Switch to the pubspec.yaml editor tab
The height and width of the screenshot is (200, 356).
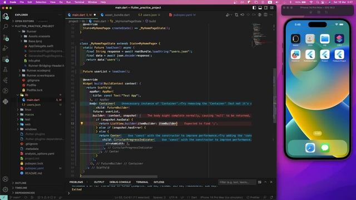(182, 15)
